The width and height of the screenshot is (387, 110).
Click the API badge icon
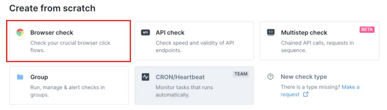[145, 32]
